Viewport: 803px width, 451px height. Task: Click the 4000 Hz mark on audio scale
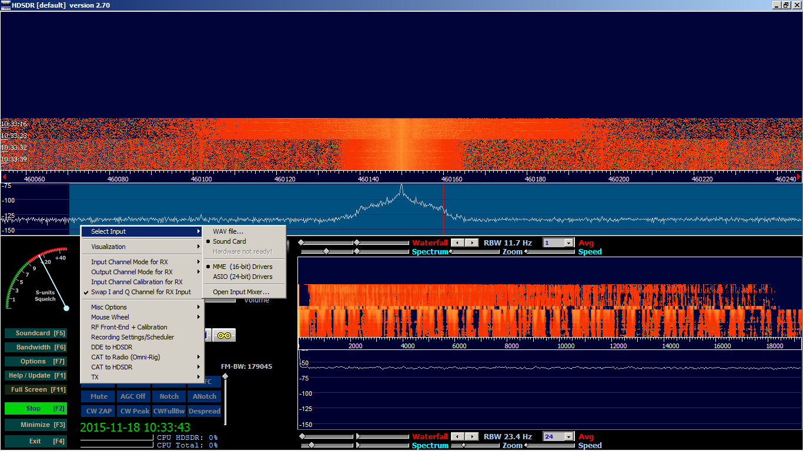pyautogui.click(x=407, y=346)
